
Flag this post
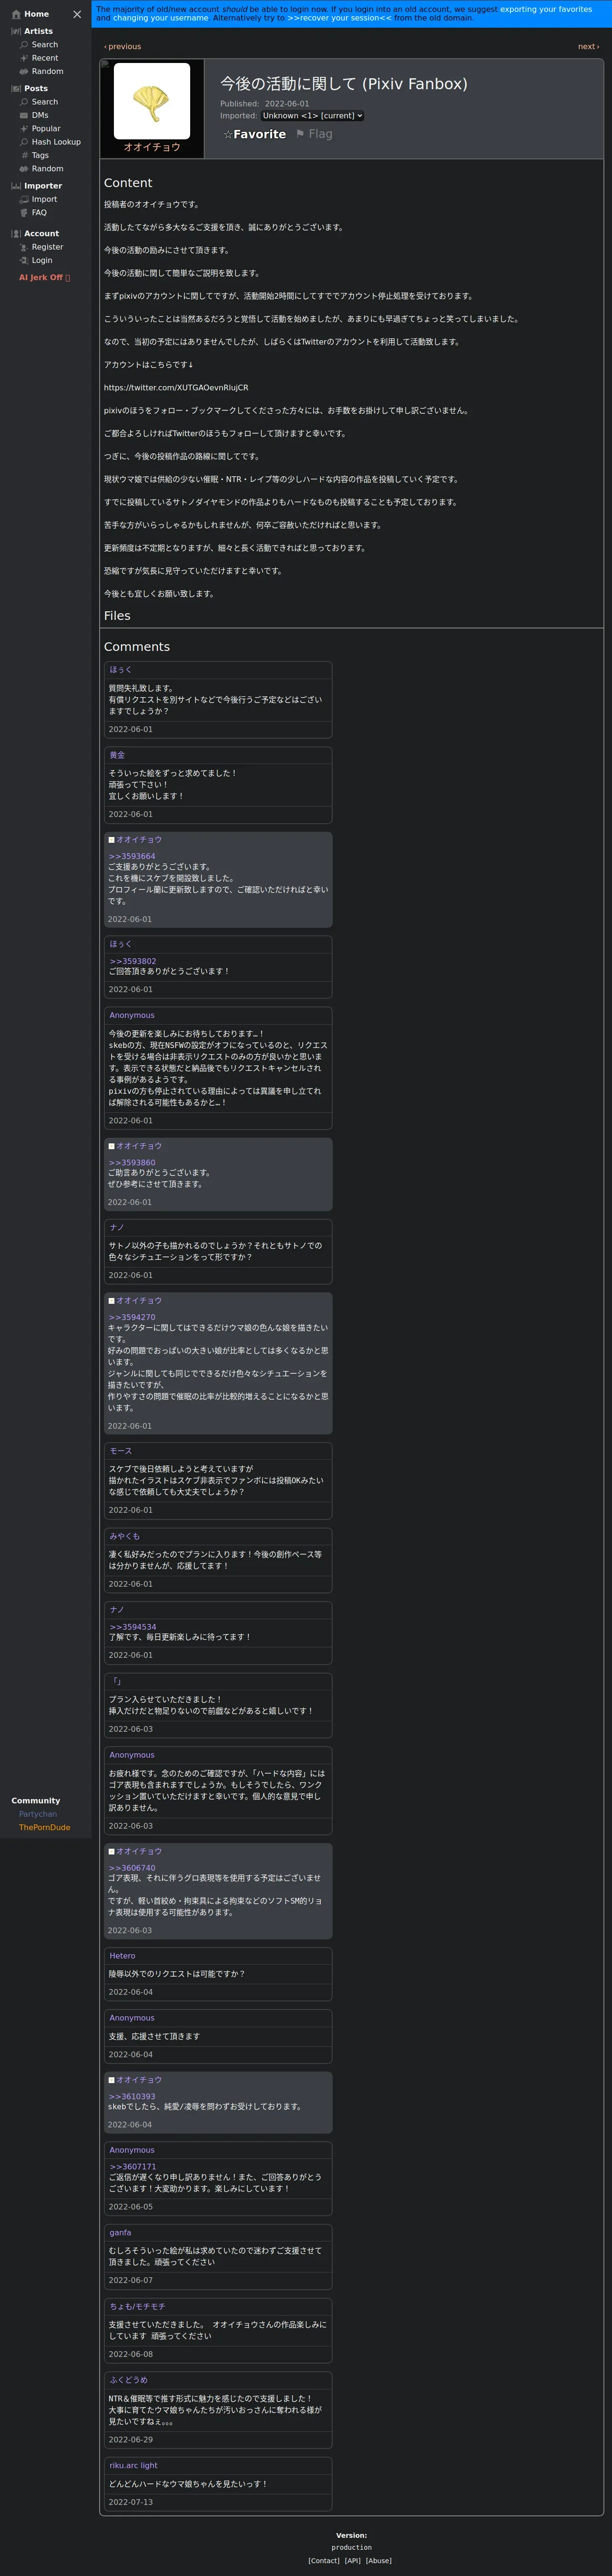point(314,134)
